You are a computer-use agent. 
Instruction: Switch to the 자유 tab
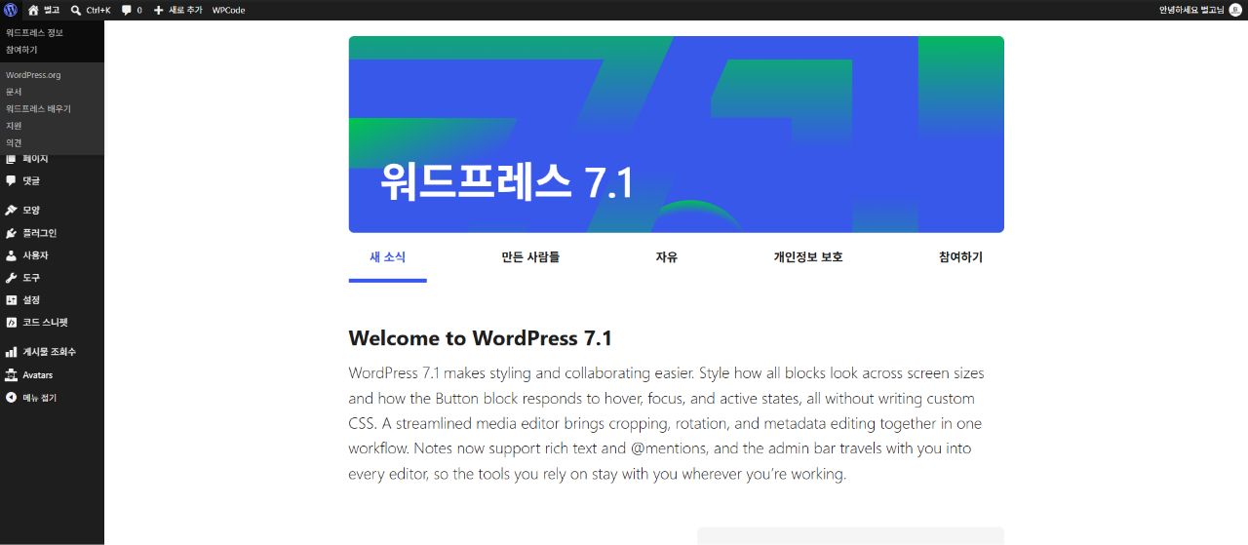[x=667, y=257]
